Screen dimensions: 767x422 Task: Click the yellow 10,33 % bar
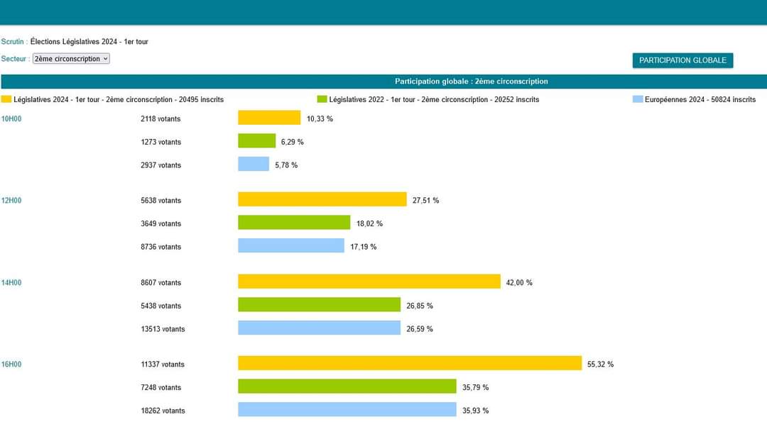pos(269,118)
